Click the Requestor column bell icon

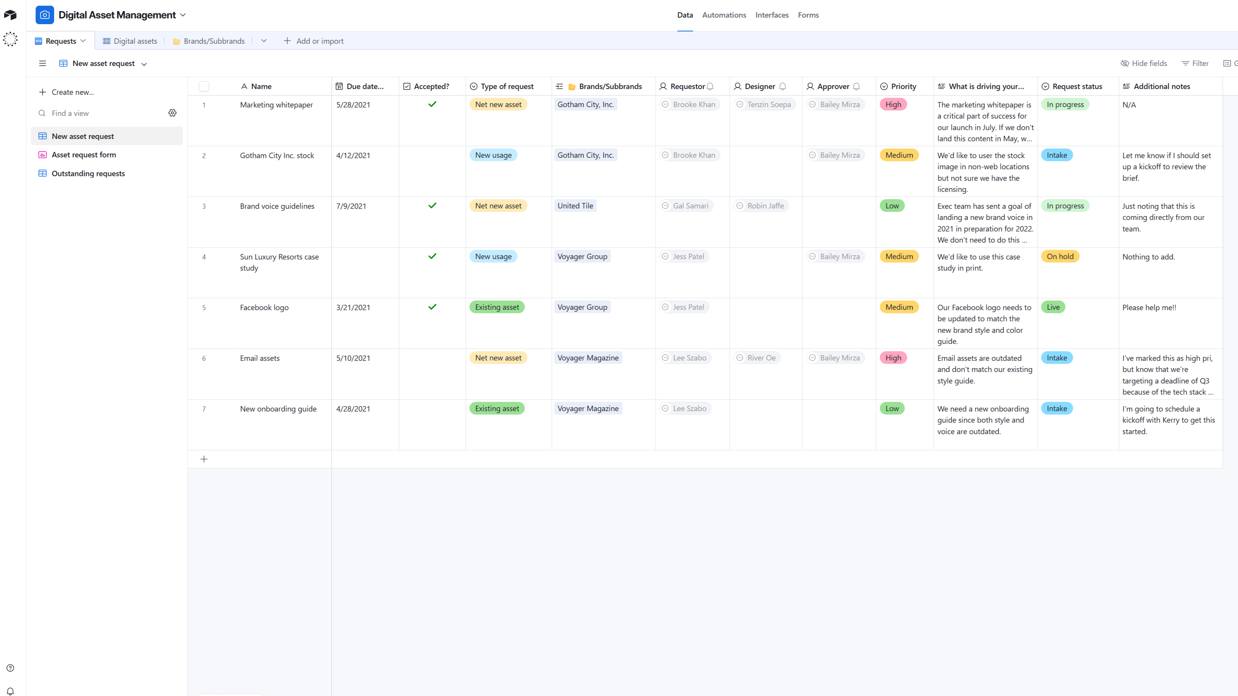pos(710,86)
